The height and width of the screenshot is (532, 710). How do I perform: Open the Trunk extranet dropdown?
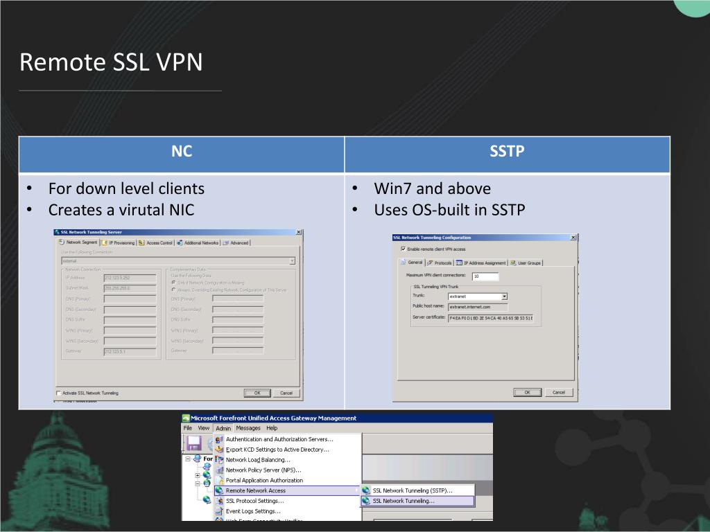point(505,296)
